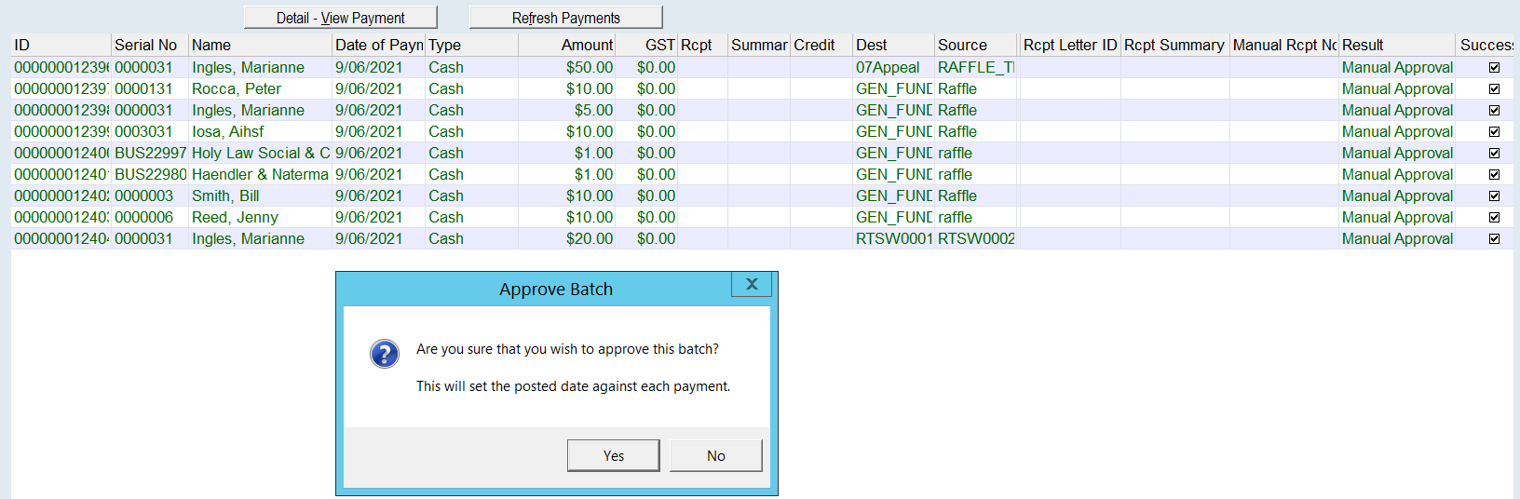Sort by the Serial No column header
This screenshot has width=1520, height=499.
(x=149, y=45)
